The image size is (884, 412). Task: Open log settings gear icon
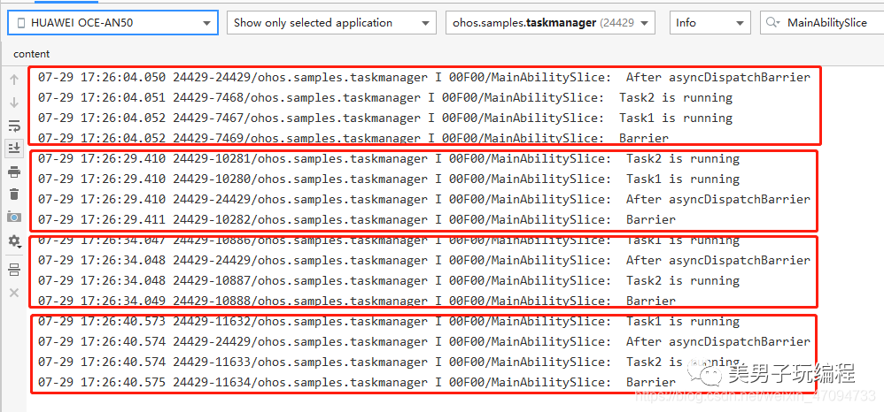pos(14,241)
